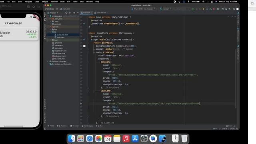
Task: Open the Flutter Inspector tab on right edge
Action: [x=238, y=35]
